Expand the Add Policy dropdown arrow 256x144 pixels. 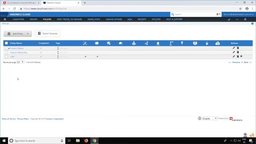[x=28, y=34]
